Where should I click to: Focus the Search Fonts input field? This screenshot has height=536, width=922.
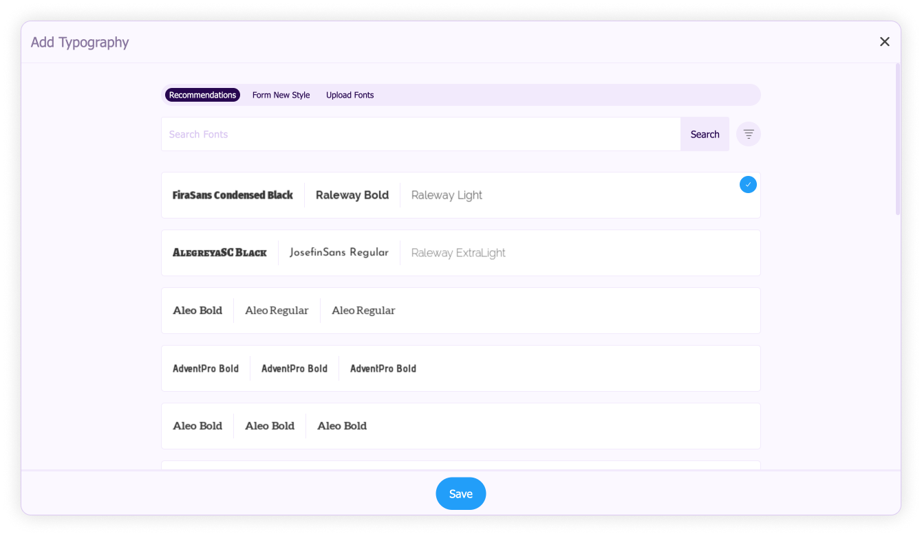tap(421, 134)
